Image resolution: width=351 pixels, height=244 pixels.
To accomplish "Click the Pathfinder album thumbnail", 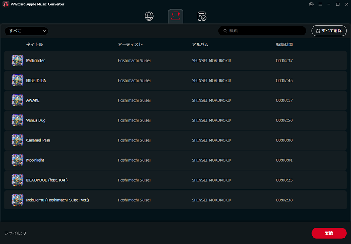I will coord(17,60).
